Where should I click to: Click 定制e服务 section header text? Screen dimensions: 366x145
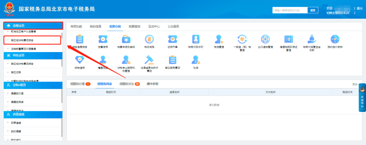click(x=19, y=85)
